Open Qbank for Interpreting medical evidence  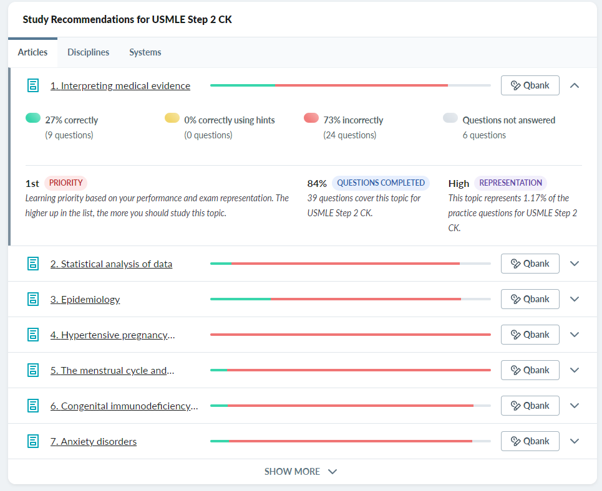[530, 85]
